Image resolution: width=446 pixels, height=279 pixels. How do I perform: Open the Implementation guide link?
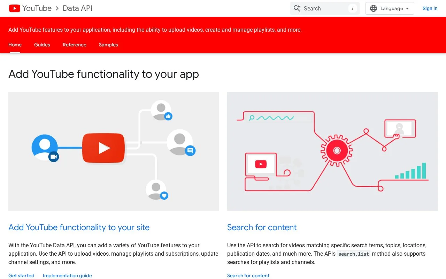click(x=67, y=276)
